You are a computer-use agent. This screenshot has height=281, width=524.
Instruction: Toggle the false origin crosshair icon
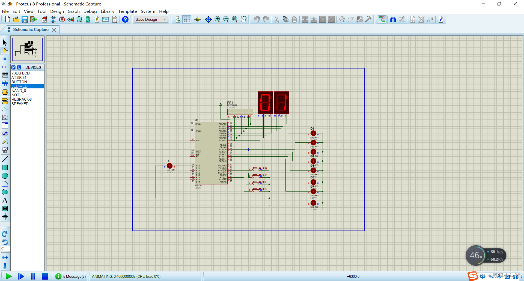click(x=198, y=19)
